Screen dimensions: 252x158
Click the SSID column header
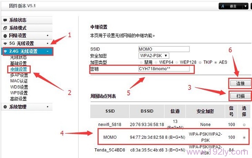pos(110,111)
